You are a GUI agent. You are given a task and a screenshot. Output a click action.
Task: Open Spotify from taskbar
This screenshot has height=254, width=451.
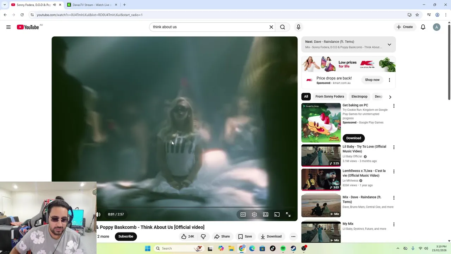283,248
